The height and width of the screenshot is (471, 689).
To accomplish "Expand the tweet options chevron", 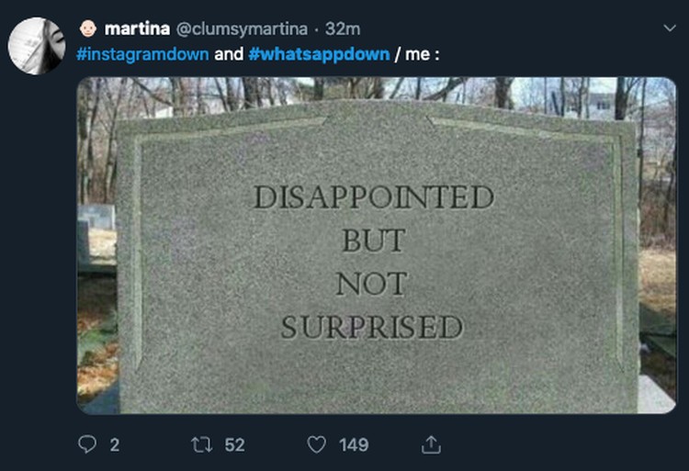I will coord(669,28).
